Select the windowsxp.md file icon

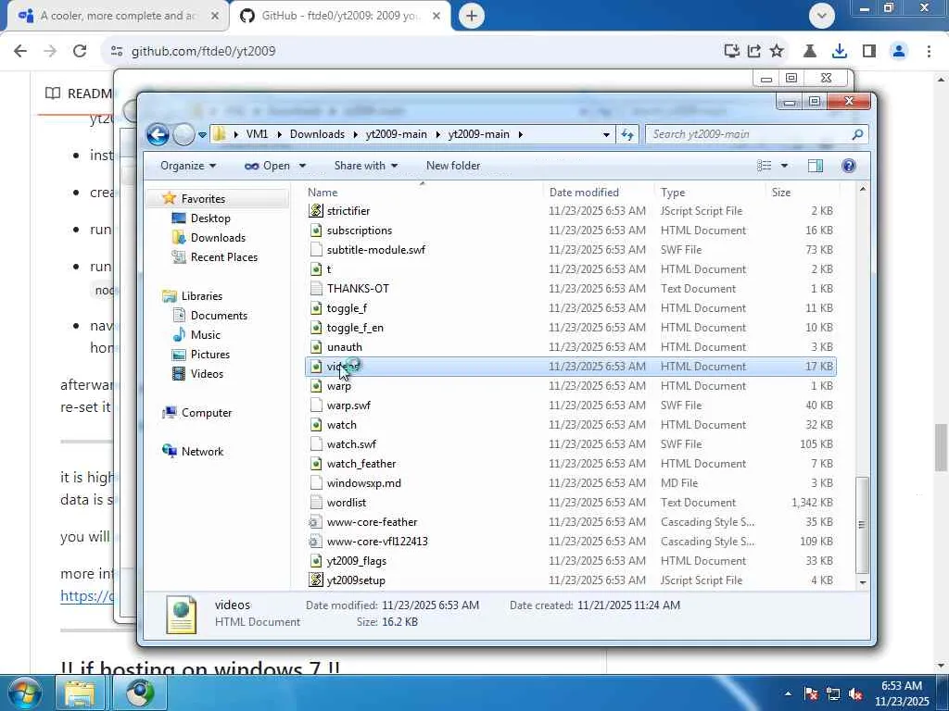coord(315,482)
